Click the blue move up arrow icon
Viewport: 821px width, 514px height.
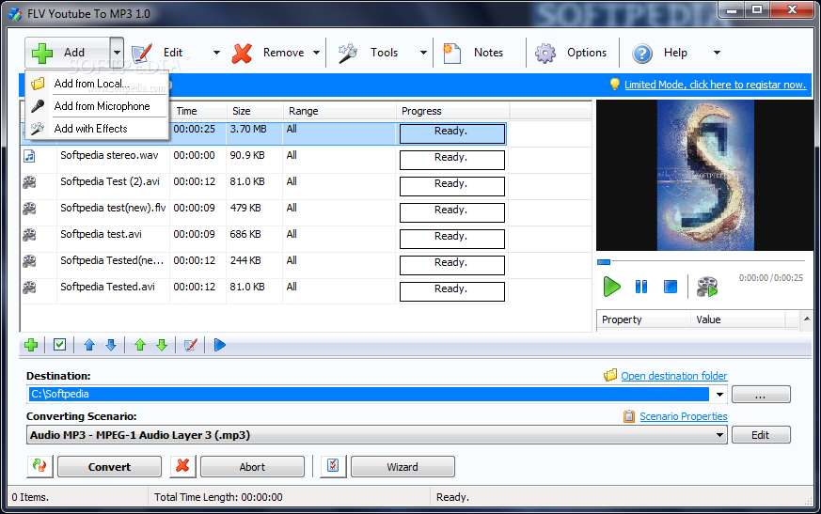[89, 345]
